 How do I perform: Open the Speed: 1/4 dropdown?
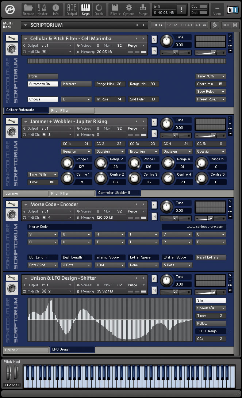[211, 308]
